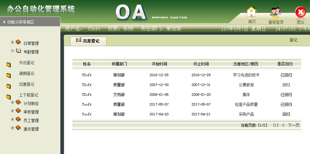Open the 上下班登记 menu entry
Viewport: 310px width, 154px height.
pyautogui.click(x=28, y=95)
